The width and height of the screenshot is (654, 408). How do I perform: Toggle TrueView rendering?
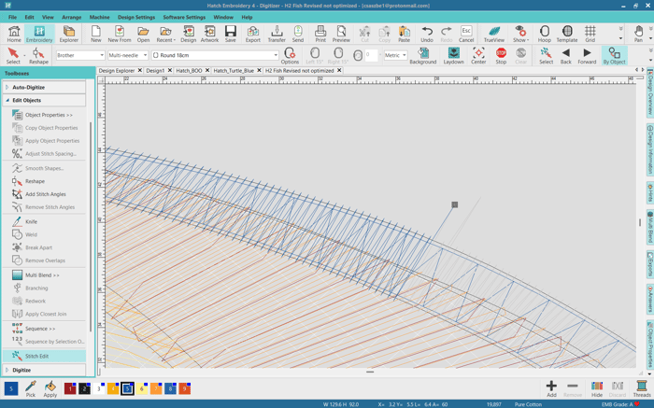click(494, 34)
